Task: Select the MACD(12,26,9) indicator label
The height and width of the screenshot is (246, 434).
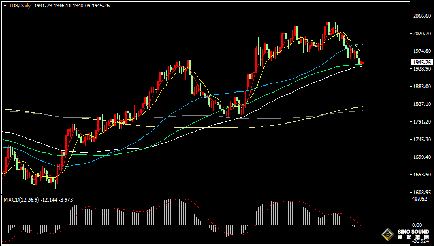Action: [x=21, y=199]
